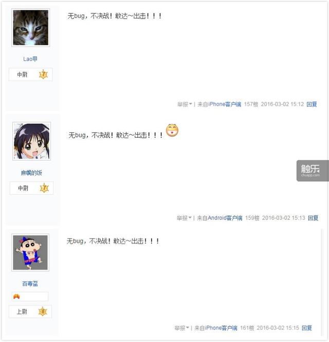Click the 触乐 watermark logo
Screen dimensions: 329x342
click(313, 170)
